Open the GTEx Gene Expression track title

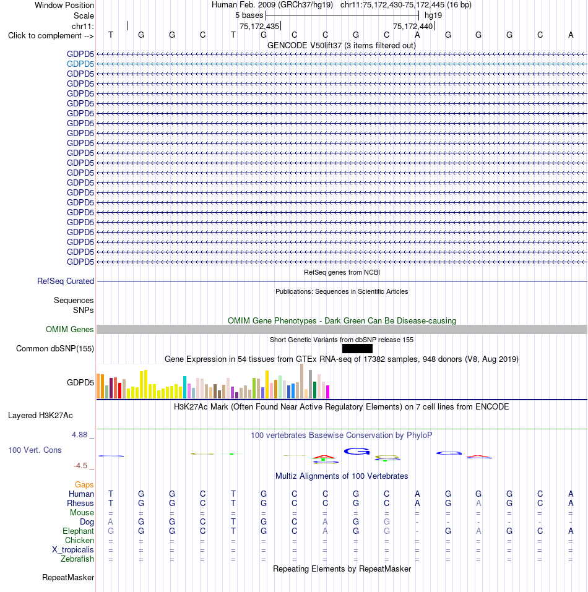tap(342, 359)
